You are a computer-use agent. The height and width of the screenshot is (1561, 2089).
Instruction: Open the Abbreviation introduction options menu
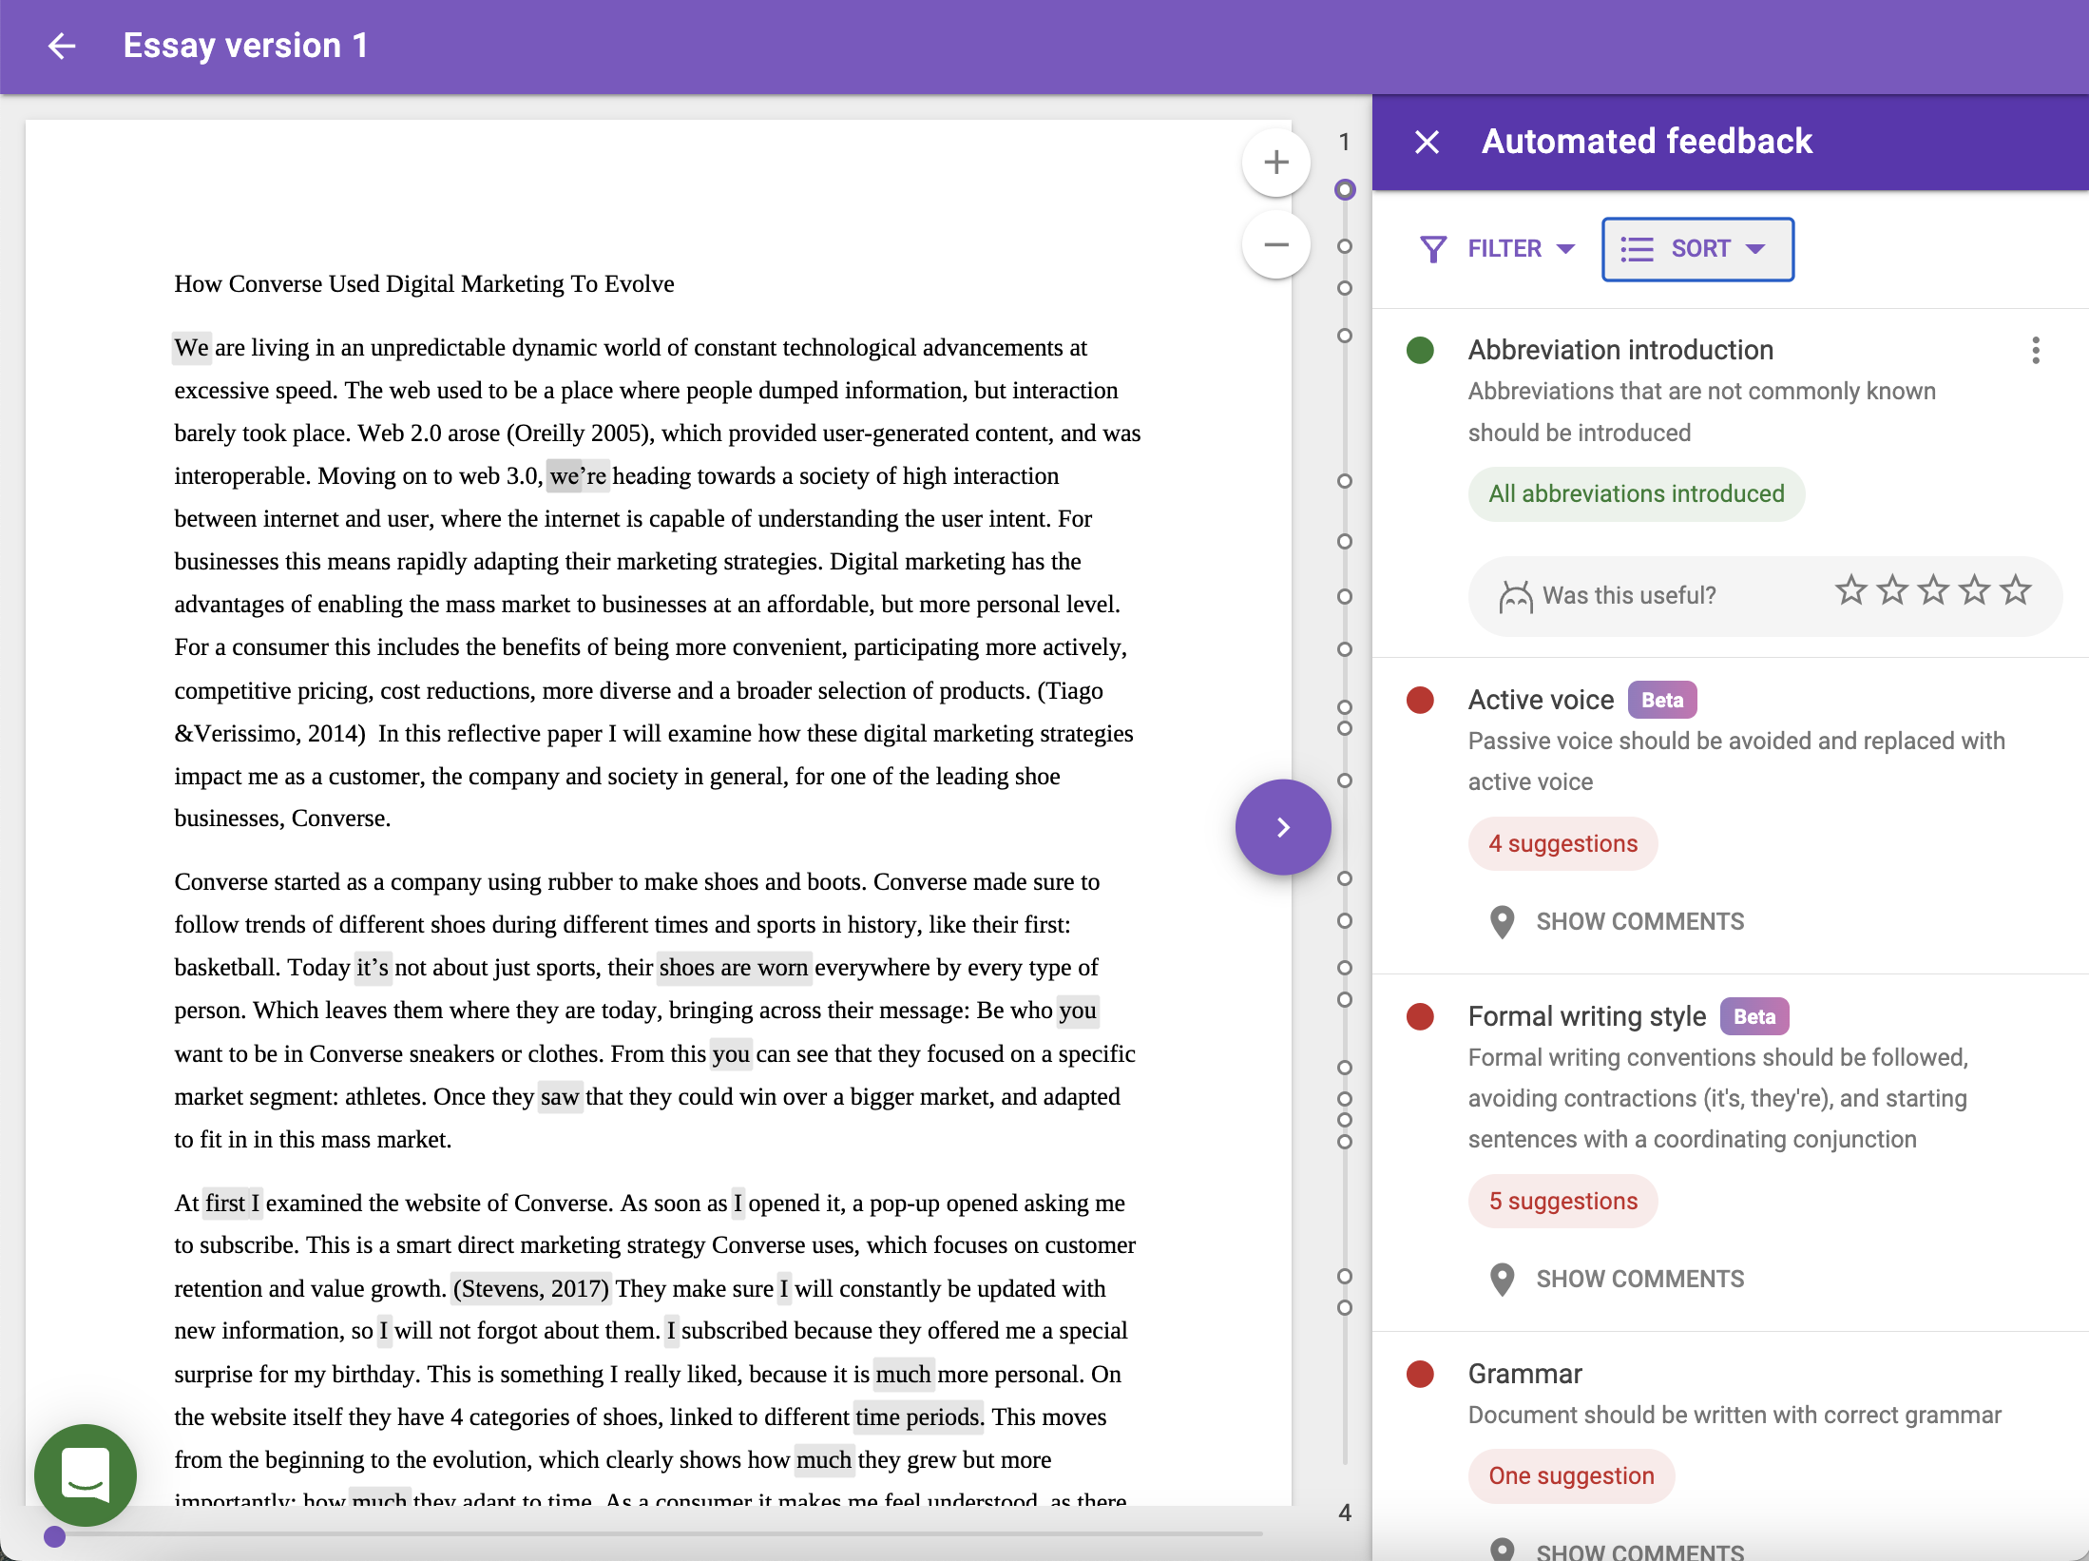click(x=2035, y=351)
